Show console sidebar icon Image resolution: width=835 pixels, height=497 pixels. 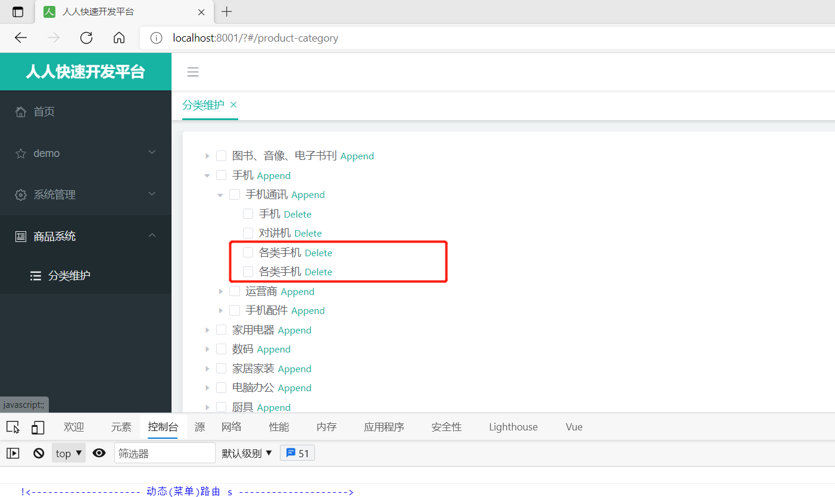coord(13,453)
